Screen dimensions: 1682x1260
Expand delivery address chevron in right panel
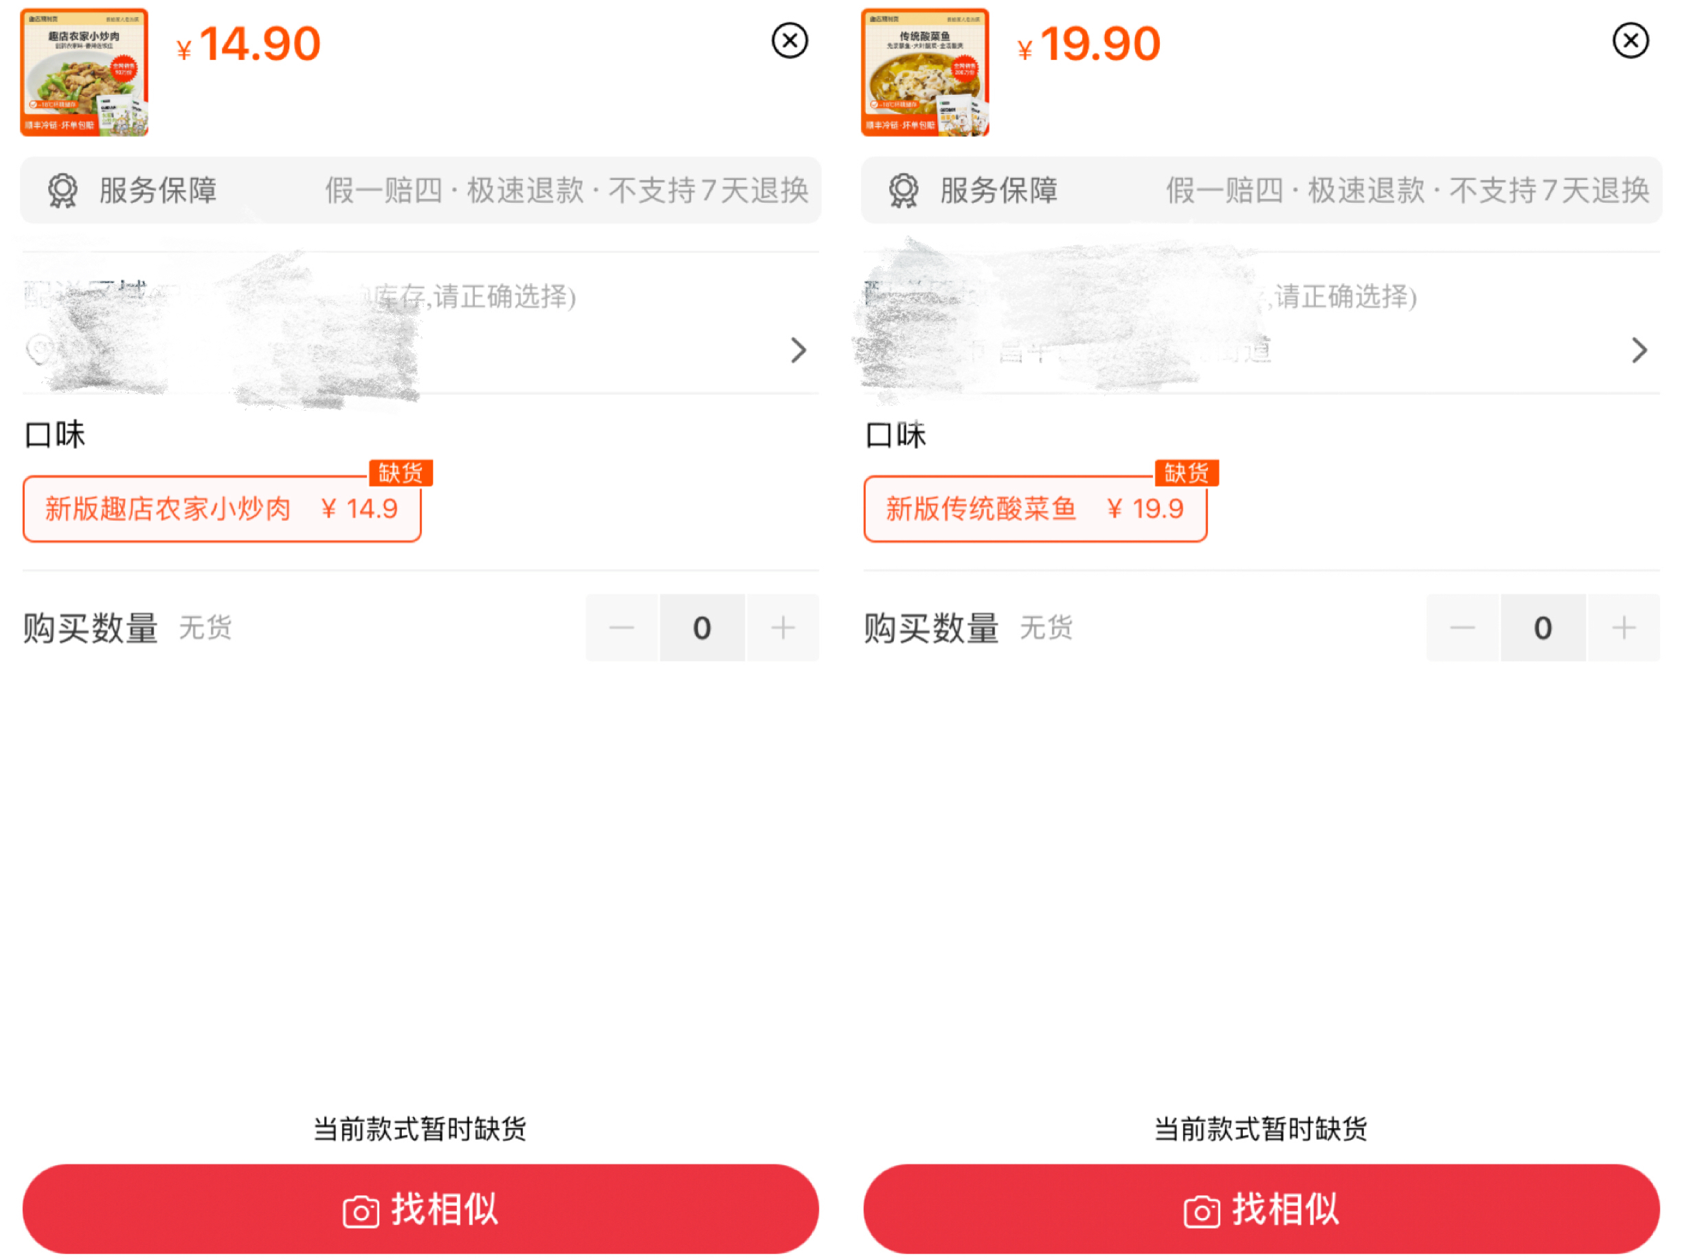1639,350
